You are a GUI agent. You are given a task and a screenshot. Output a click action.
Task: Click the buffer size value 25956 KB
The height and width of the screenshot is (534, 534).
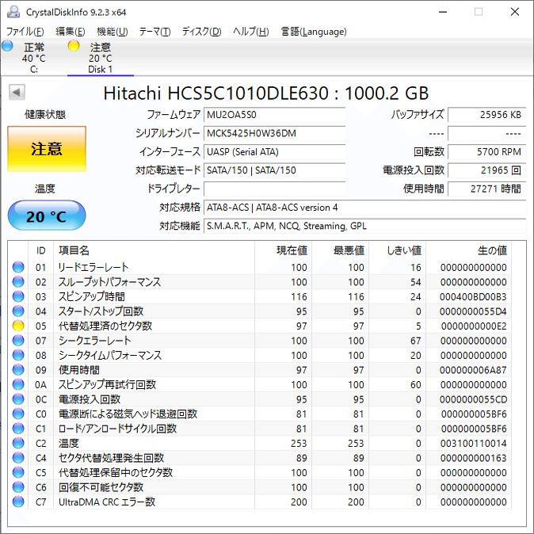[x=487, y=115]
